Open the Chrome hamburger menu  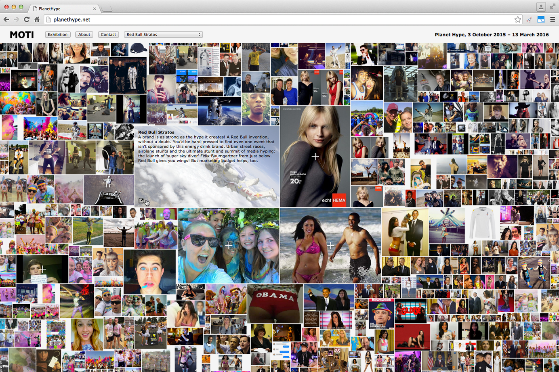(553, 19)
